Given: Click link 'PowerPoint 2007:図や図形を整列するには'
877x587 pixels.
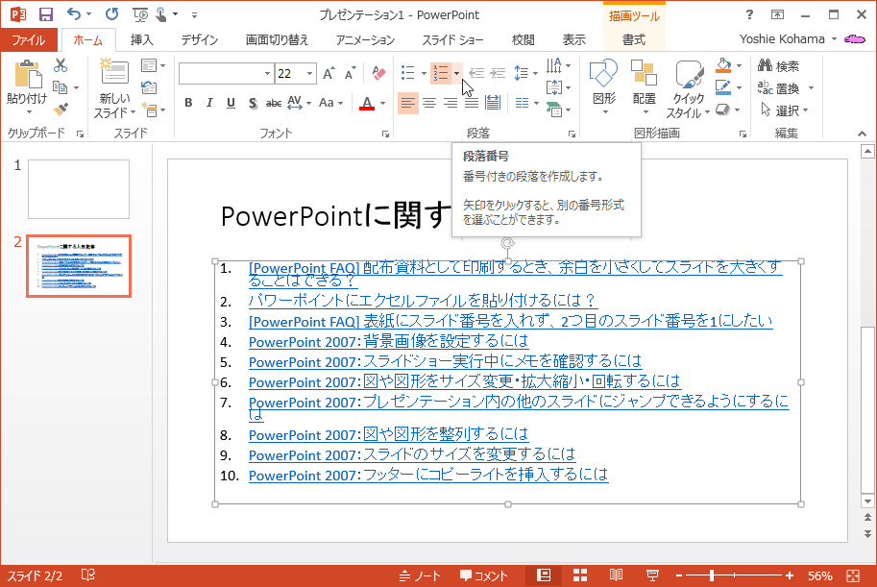Looking at the screenshot, I should point(388,434).
